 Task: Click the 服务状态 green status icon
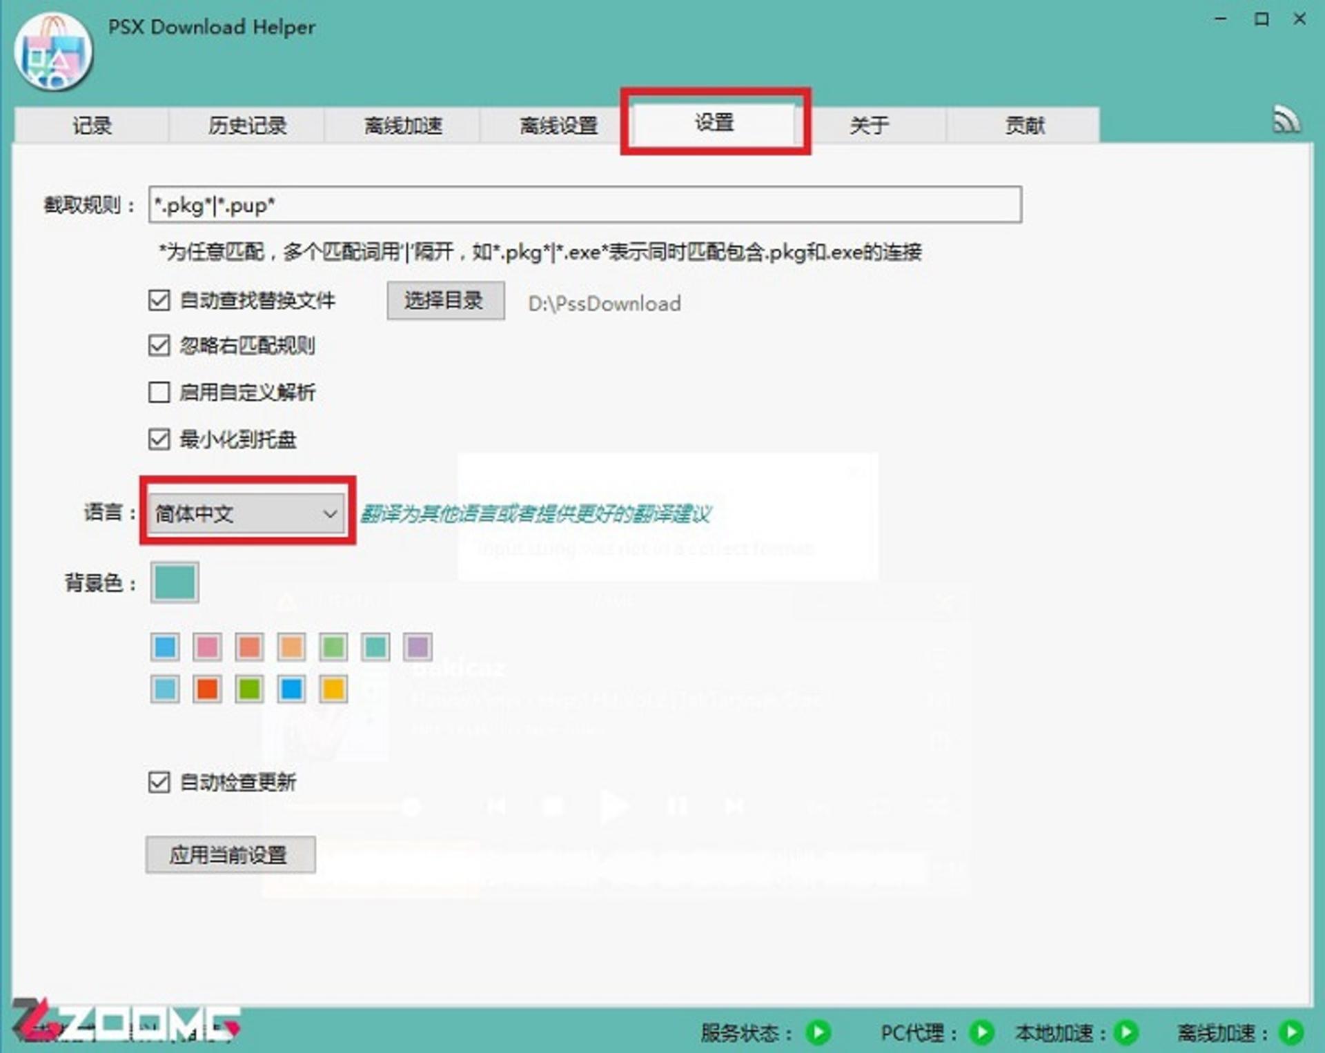click(x=818, y=1032)
